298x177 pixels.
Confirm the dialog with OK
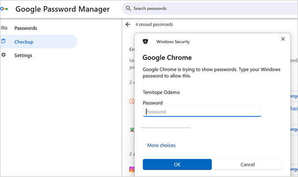pyautogui.click(x=177, y=165)
